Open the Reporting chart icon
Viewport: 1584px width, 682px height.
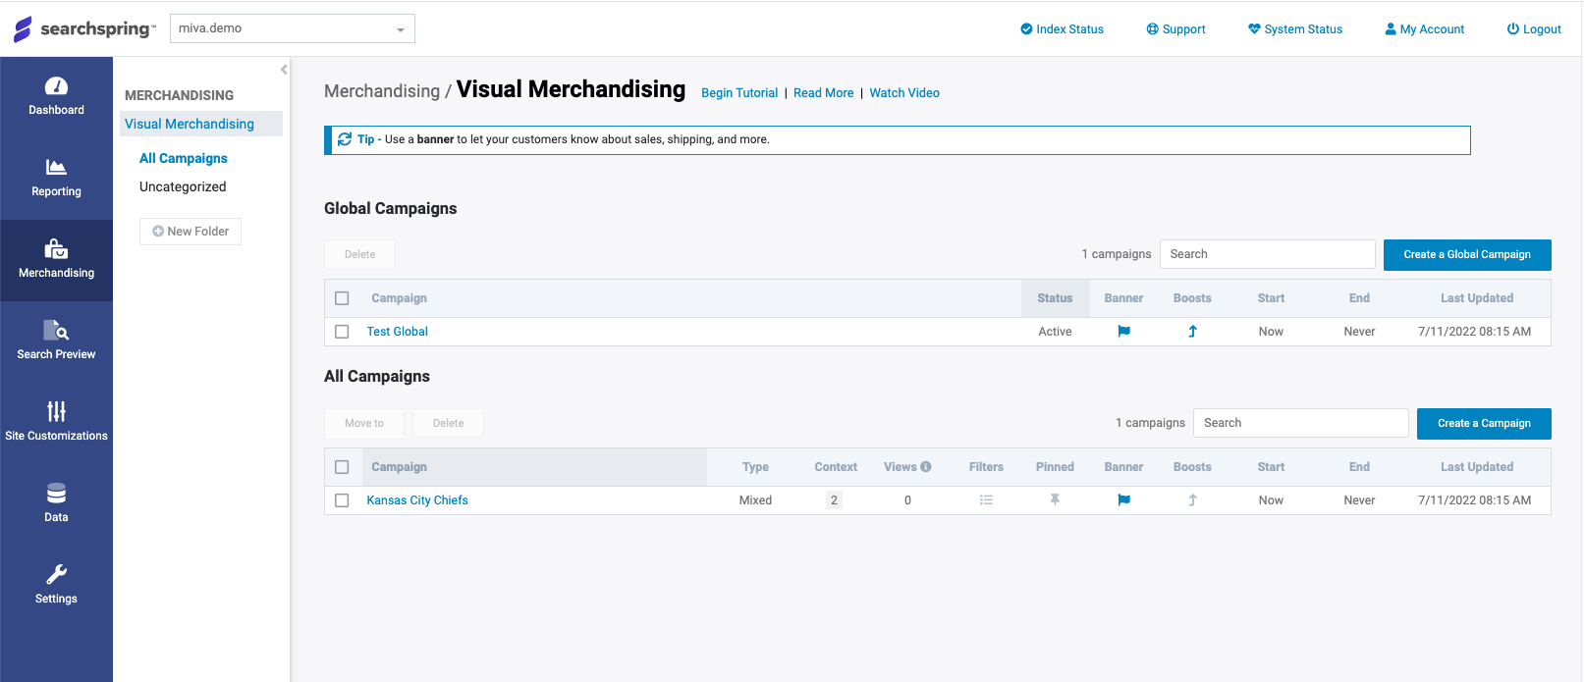pyautogui.click(x=56, y=168)
